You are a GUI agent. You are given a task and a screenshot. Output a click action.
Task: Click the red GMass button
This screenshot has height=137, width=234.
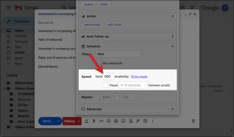(x=70, y=121)
